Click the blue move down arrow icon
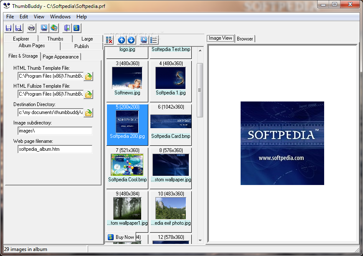Viewport: 363px width, 256px height. (131, 40)
